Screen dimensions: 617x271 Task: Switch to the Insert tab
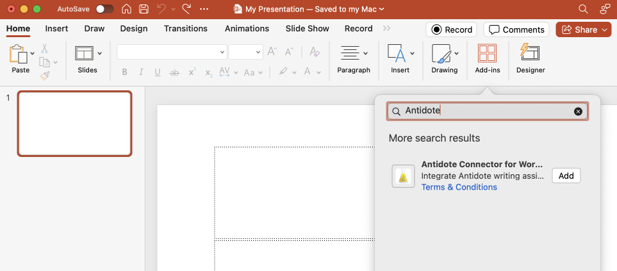(56, 29)
